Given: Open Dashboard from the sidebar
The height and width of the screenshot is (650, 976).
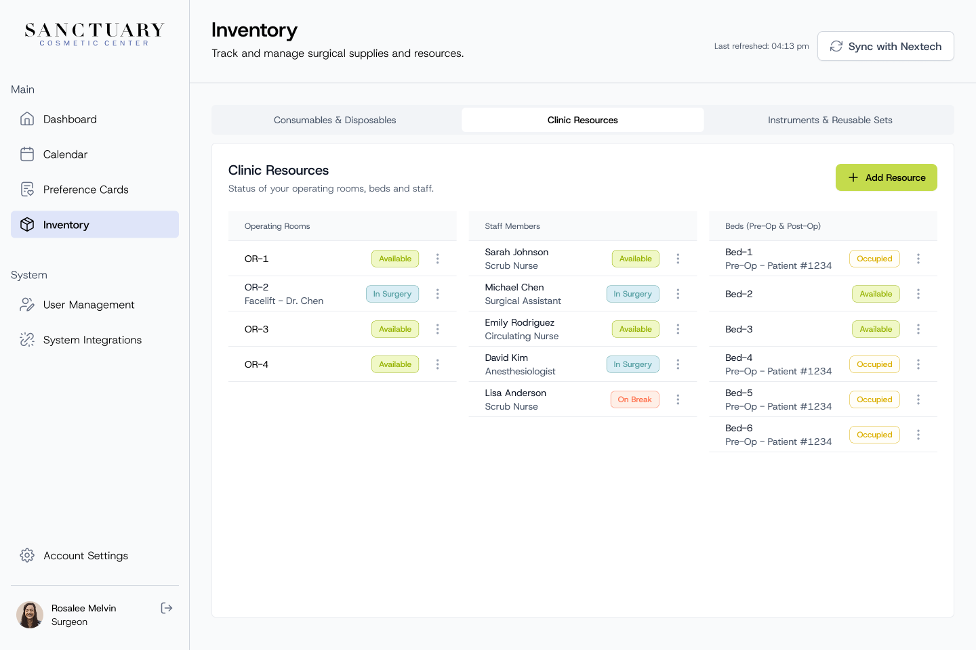Looking at the screenshot, I should (95, 119).
